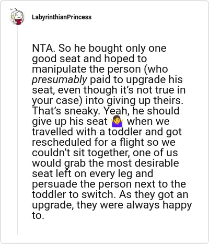This screenshot has width=209, height=244.
Task: Click the phrase "travelled with a toddler"
Action: point(87,132)
